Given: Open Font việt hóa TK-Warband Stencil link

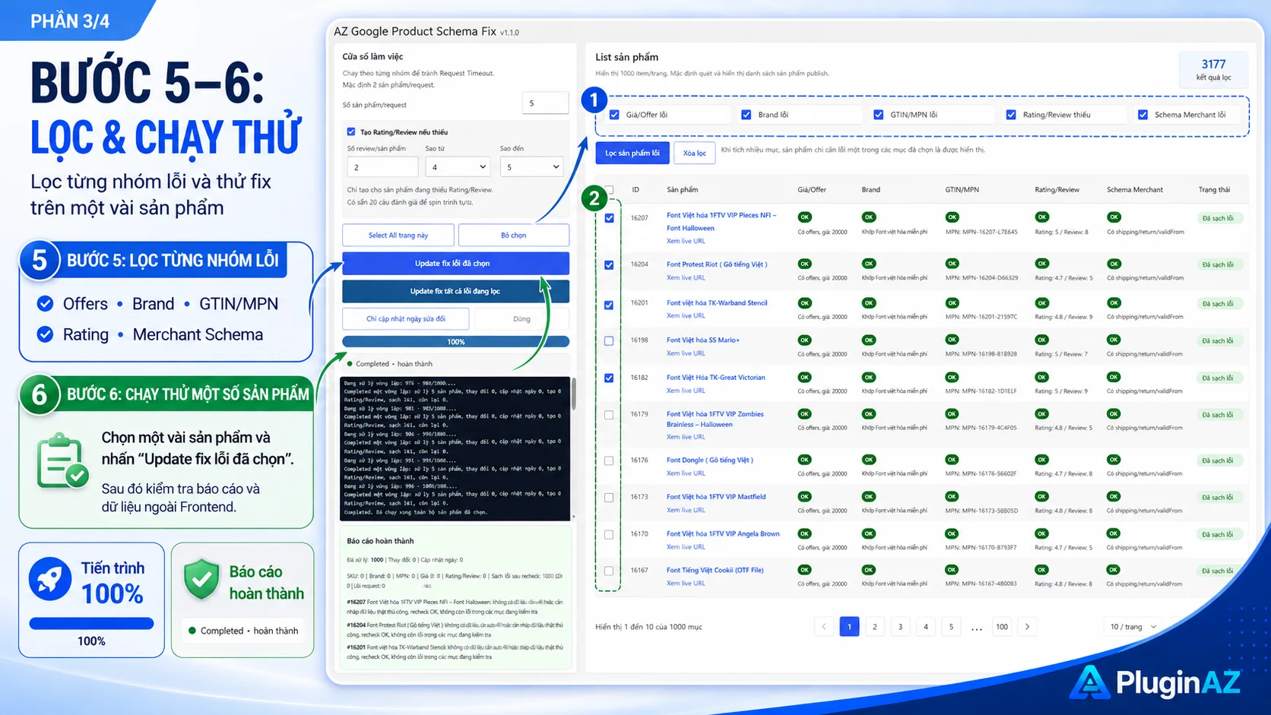Looking at the screenshot, I should (x=717, y=302).
